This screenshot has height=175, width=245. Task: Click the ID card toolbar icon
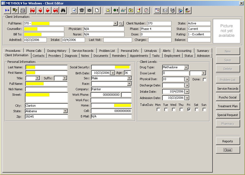[165, 10]
